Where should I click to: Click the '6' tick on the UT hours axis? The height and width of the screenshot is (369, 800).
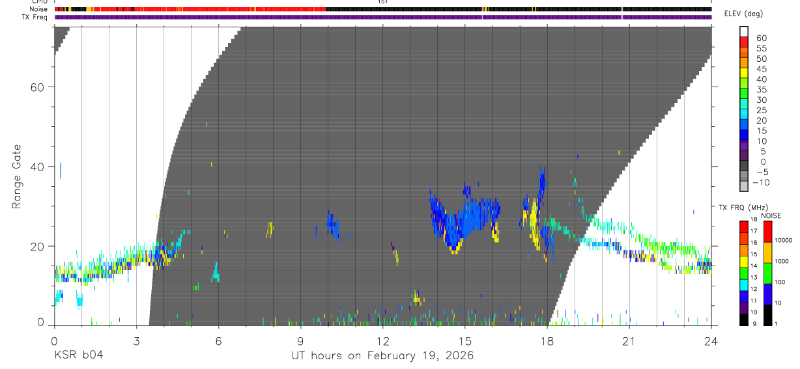click(218, 340)
